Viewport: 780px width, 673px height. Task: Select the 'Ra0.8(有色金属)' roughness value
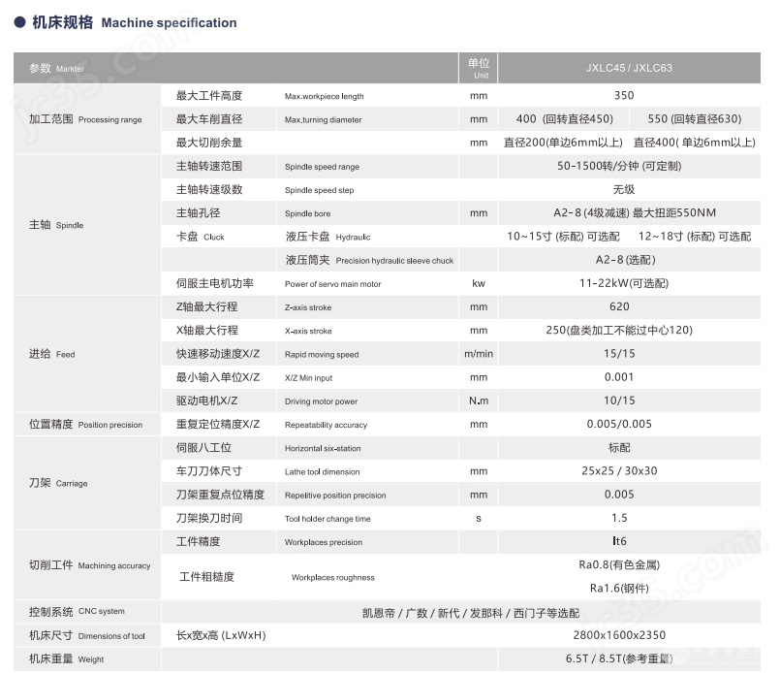(x=619, y=564)
